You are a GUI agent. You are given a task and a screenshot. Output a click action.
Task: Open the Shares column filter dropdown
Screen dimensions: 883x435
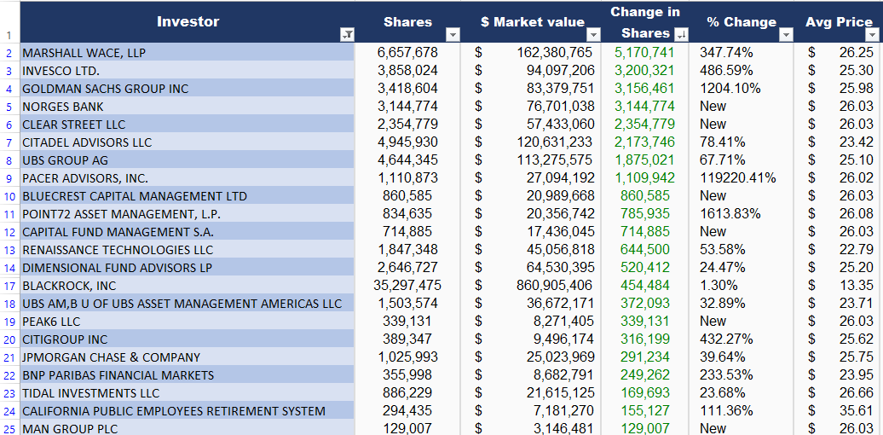[453, 35]
